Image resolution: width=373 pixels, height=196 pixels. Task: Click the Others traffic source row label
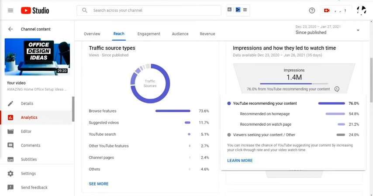[x=94, y=169]
